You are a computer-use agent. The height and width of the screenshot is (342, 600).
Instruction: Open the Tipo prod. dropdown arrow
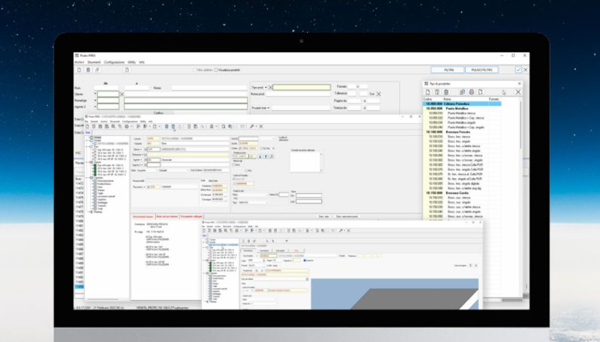coord(265,88)
